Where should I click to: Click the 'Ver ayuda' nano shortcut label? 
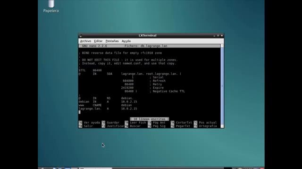92,123
